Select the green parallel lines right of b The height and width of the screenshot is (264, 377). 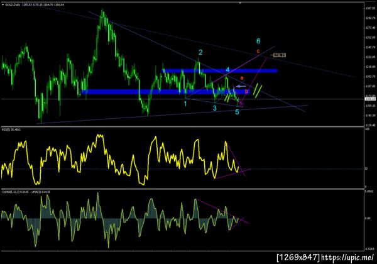(x=258, y=91)
